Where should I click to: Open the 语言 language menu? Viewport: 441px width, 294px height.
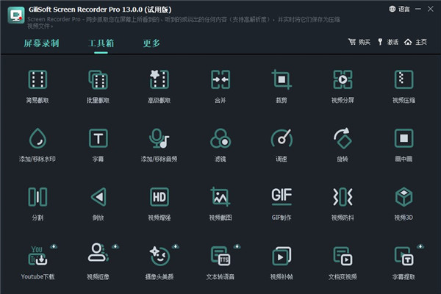click(400, 9)
